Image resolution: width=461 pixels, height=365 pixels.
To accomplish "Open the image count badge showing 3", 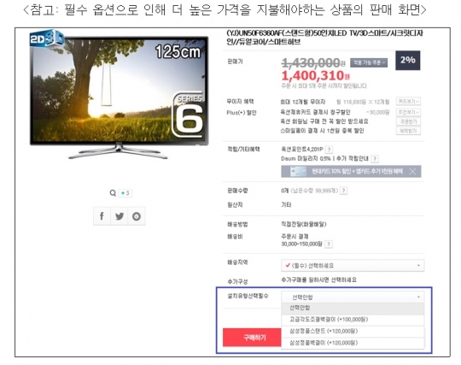I will 125,193.
